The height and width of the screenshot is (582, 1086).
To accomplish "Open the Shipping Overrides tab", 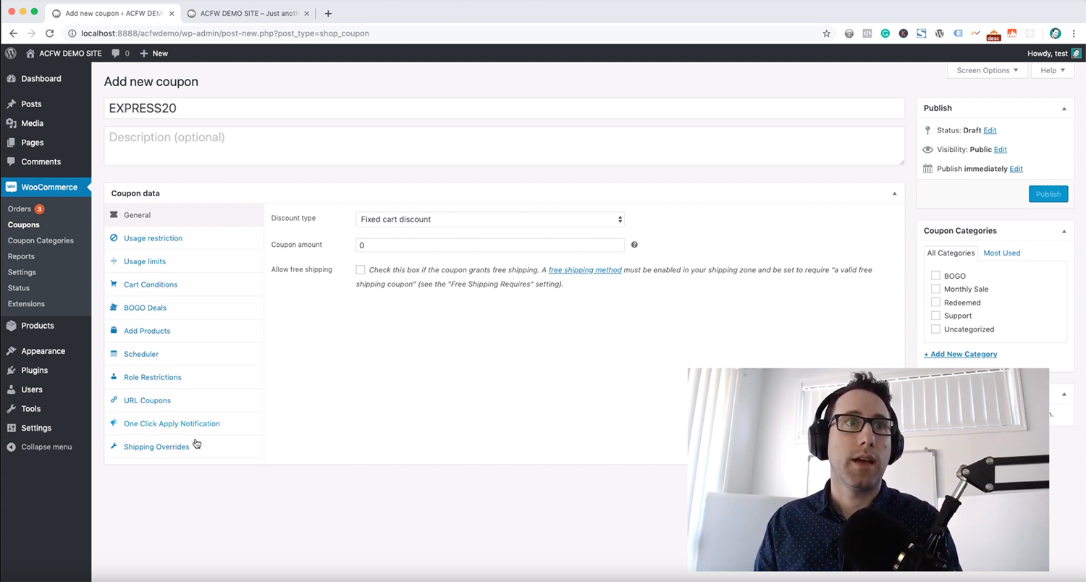I will pos(184,447).
